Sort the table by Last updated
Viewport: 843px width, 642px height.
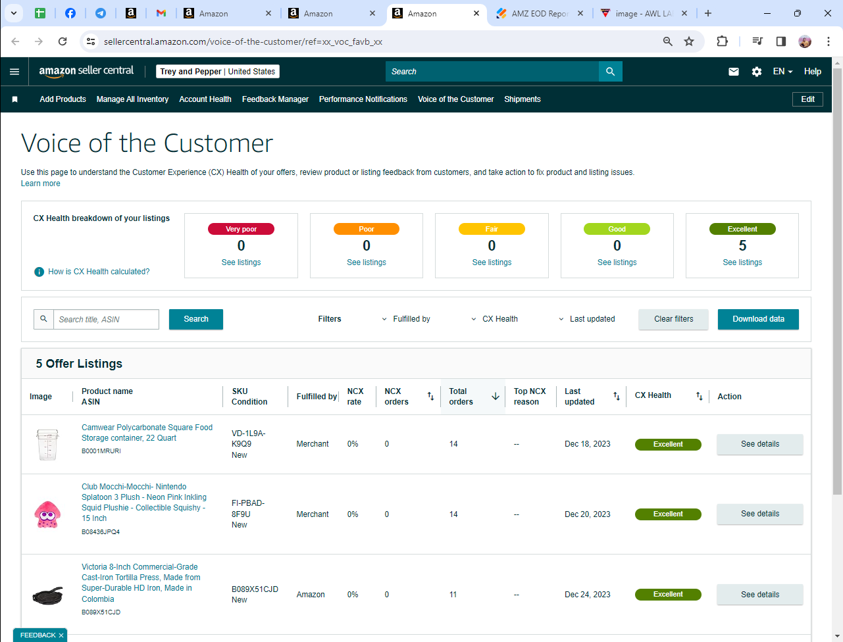(617, 396)
